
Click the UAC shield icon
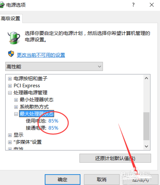click(x=11, y=54)
